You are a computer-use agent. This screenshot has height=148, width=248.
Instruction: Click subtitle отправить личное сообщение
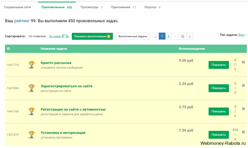[x=62, y=68]
